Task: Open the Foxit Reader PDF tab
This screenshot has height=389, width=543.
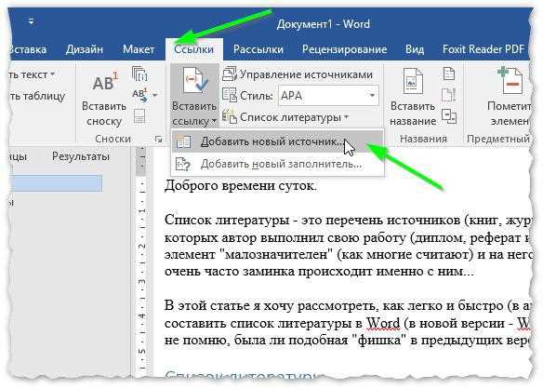Action: click(x=483, y=49)
